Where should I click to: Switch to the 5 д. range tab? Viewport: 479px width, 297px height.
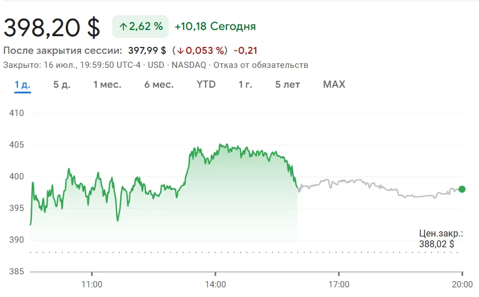point(62,85)
